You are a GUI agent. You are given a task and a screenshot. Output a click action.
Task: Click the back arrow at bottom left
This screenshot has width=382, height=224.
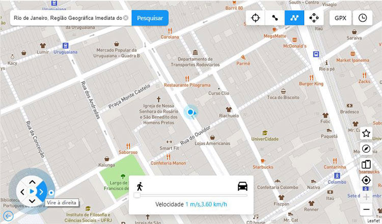[9, 216]
